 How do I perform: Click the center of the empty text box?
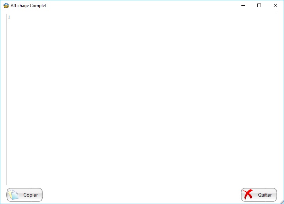[x=142, y=99]
